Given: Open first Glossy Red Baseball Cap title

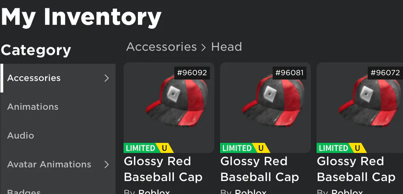Looking at the screenshot, I should click(x=163, y=169).
